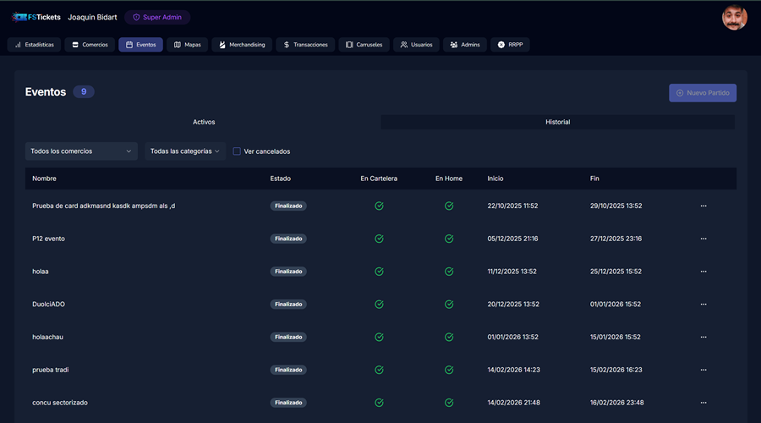This screenshot has width=761, height=423.
Task: Open the Usuarios section
Action: point(416,45)
